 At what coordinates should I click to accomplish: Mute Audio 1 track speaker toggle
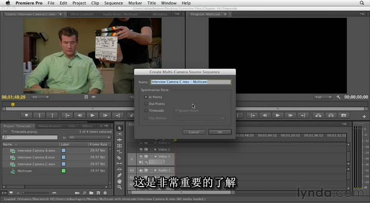(141, 170)
